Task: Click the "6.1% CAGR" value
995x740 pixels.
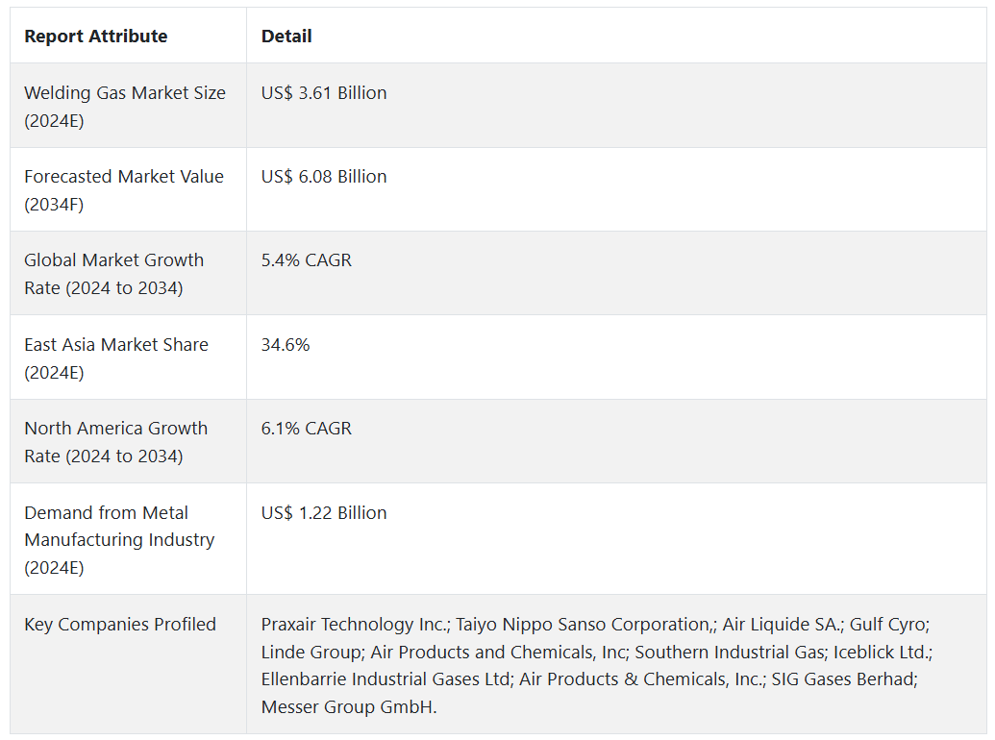Action: tap(307, 429)
